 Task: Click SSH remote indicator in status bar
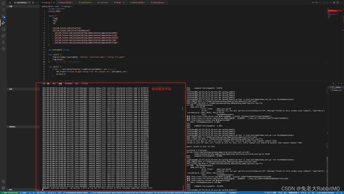point(10,192)
